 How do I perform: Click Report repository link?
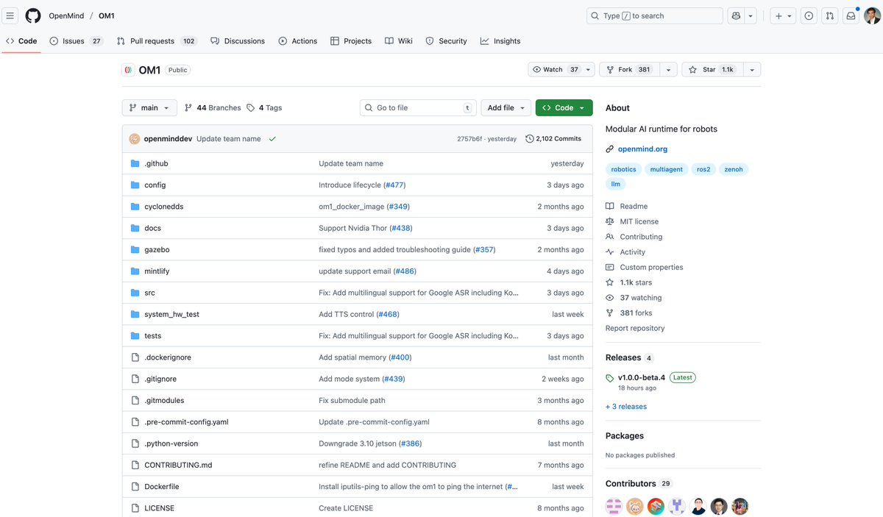pyautogui.click(x=635, y=329)
